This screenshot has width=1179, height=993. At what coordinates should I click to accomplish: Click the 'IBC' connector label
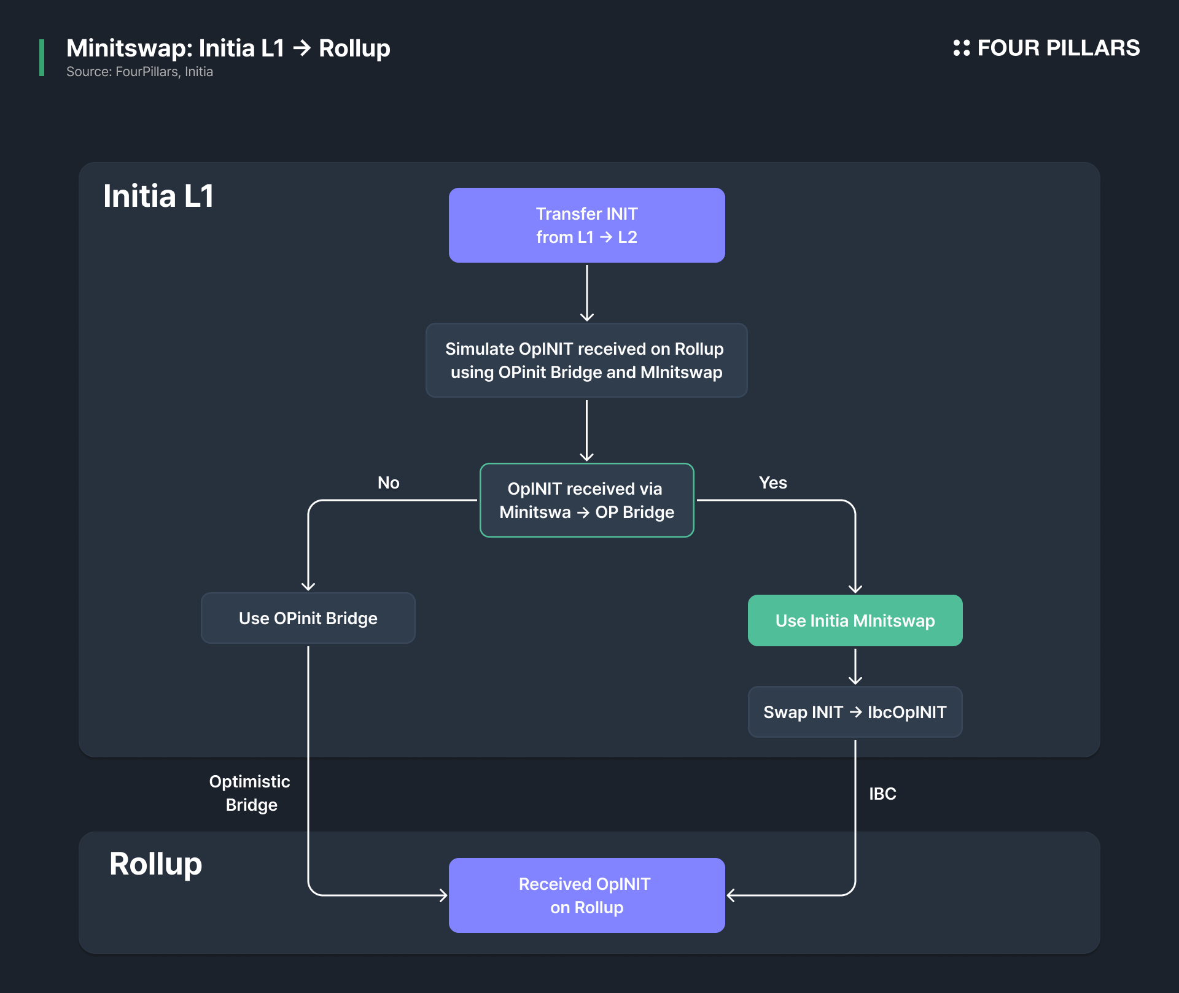click(882, 794)
